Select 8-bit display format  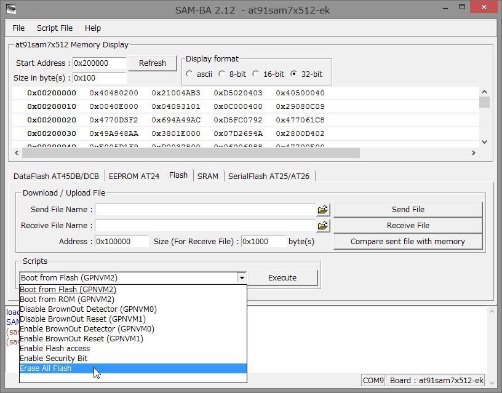(221, 74)
